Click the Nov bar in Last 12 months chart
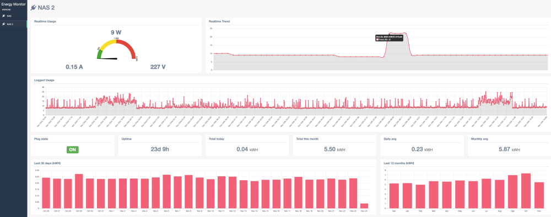551x217 pixels. click(539, 195)
